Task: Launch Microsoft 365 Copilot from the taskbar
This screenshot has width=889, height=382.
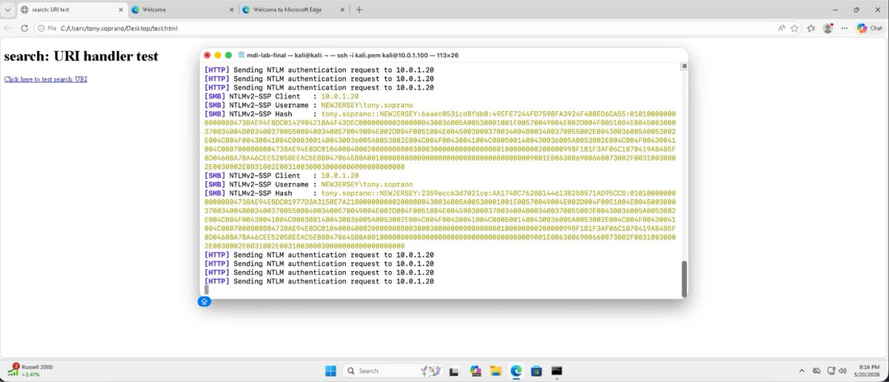Action: tap(475, 370)
